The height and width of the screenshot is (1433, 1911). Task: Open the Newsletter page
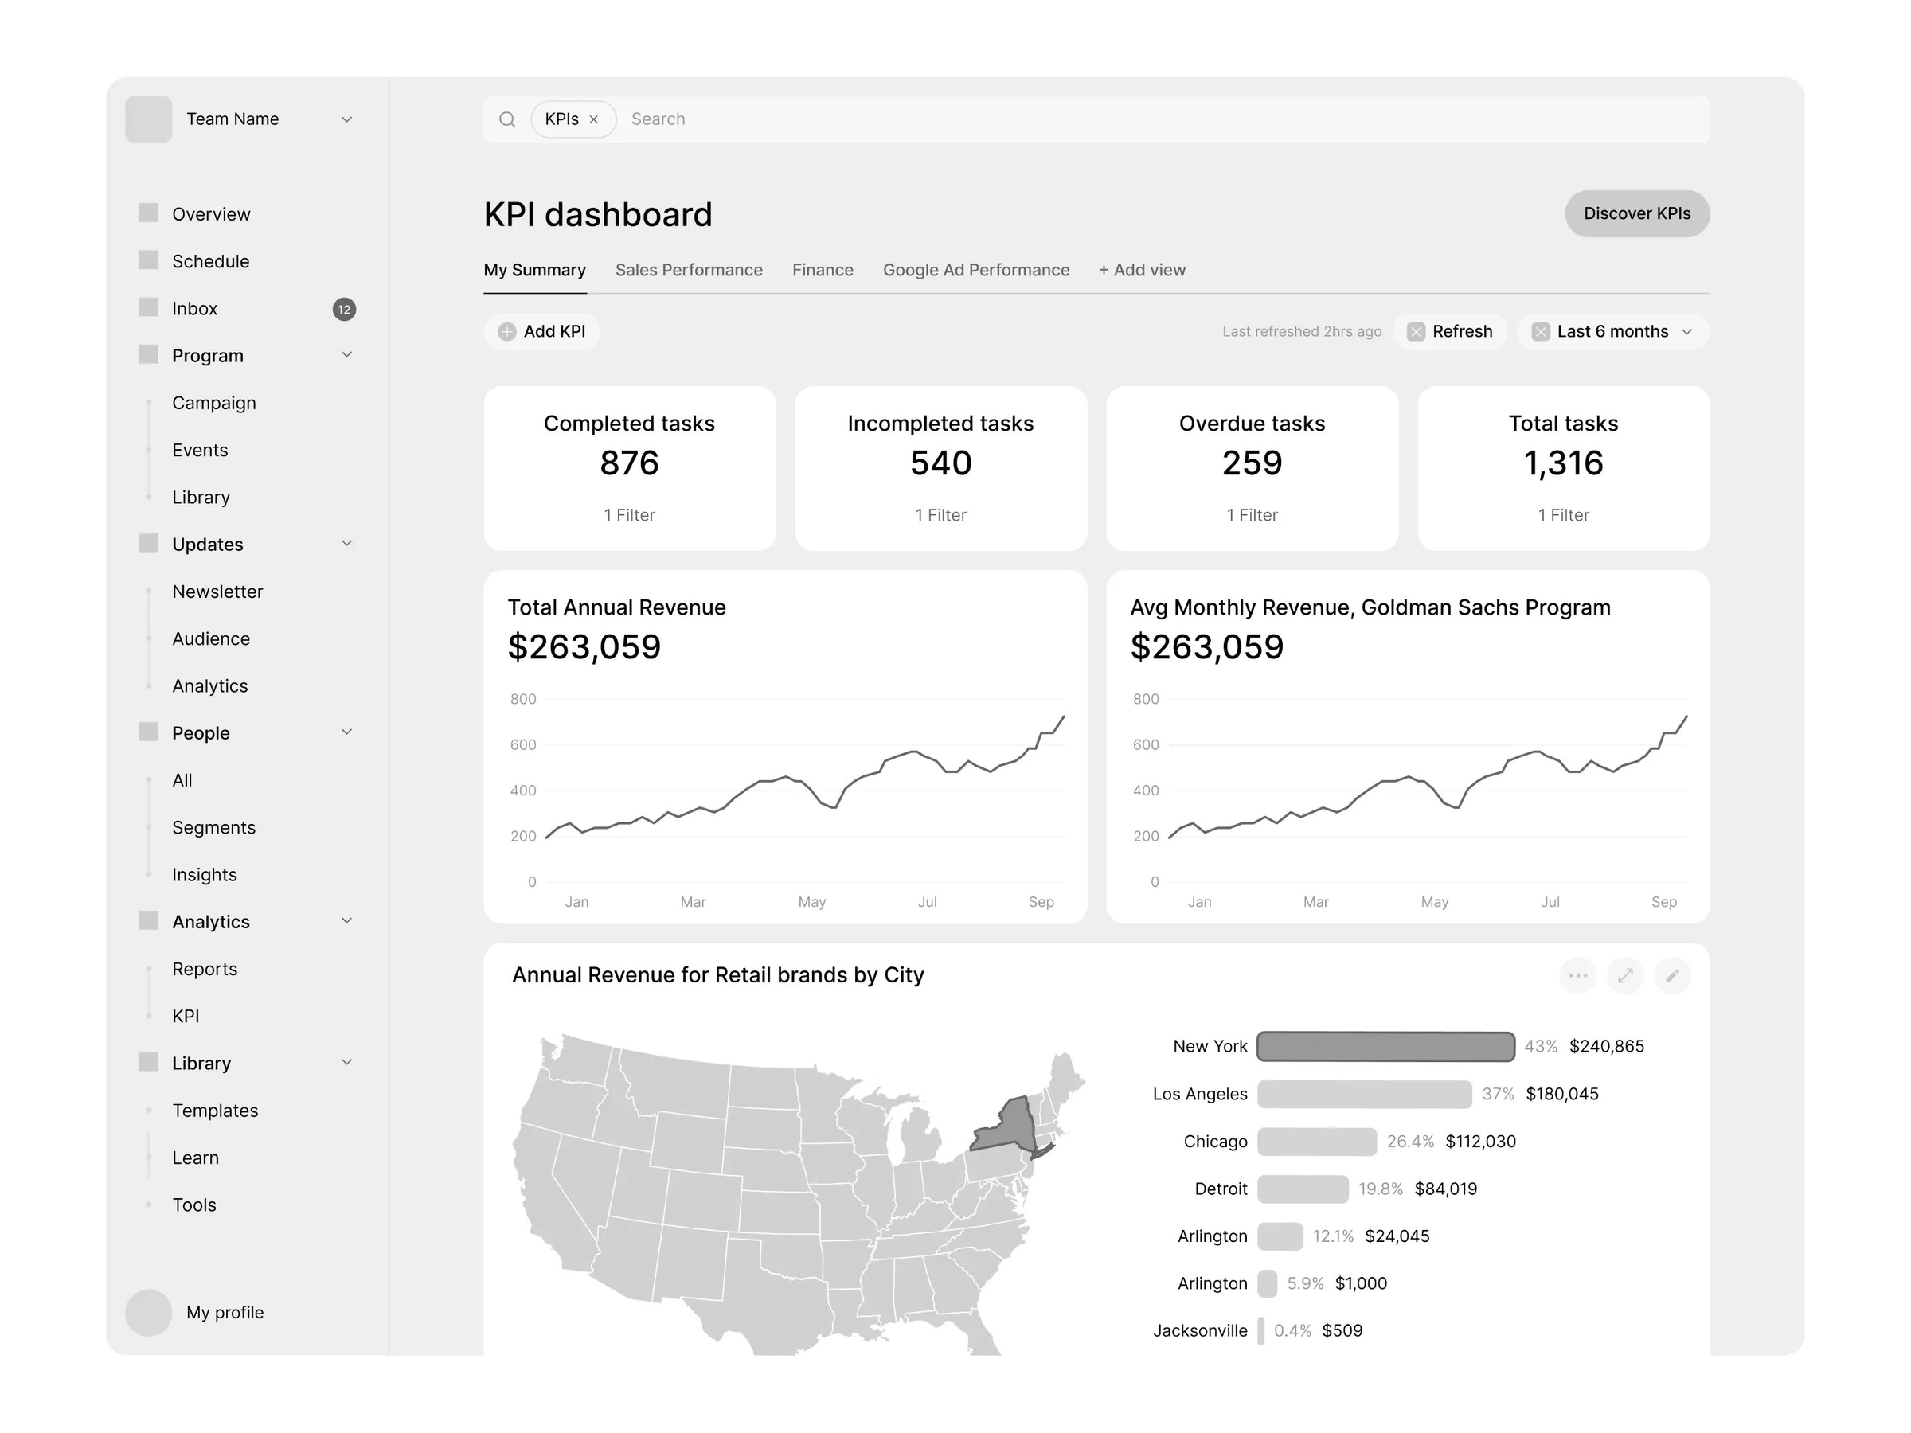[217, 592]
